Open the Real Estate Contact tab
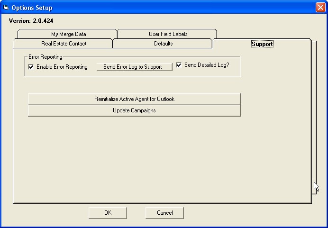 coord(63,44)
